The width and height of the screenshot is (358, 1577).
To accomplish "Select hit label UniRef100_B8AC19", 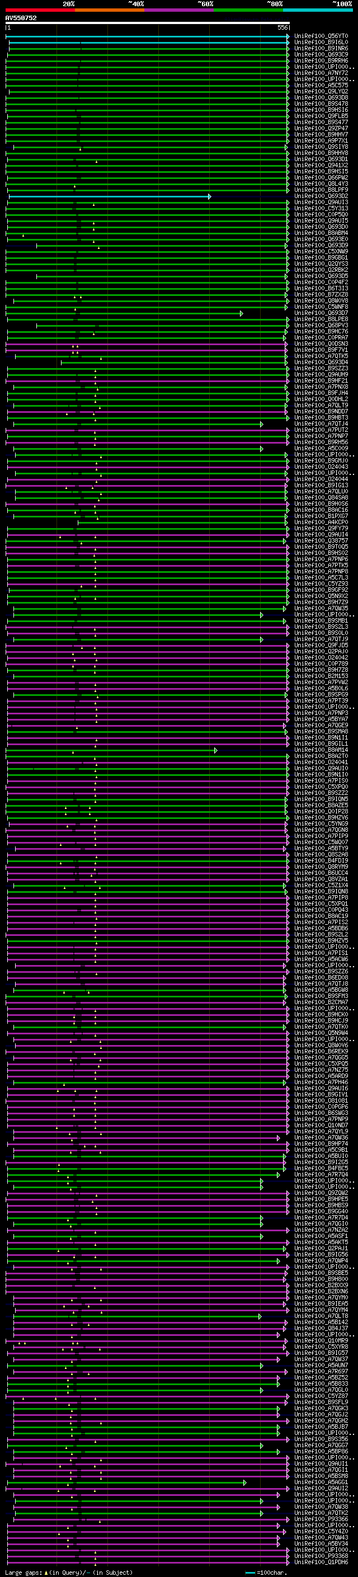I will click(x=321, y=915).
